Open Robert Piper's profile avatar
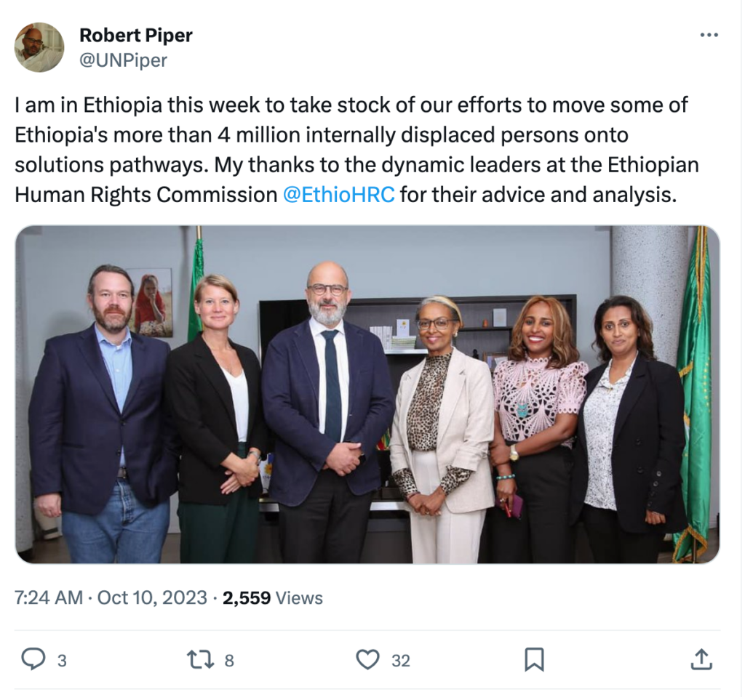The image size is (745, 697). point(39,47)
